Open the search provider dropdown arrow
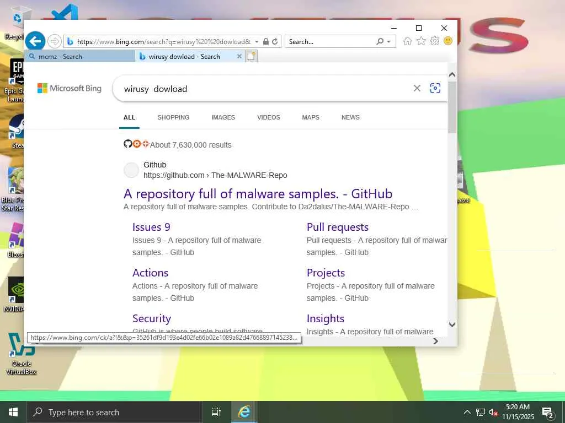The image size is (565, 423). (389, 41)
